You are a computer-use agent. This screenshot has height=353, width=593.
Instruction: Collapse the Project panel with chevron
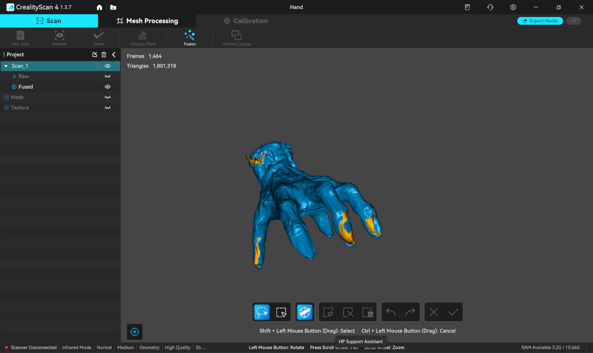coord(114,55)
